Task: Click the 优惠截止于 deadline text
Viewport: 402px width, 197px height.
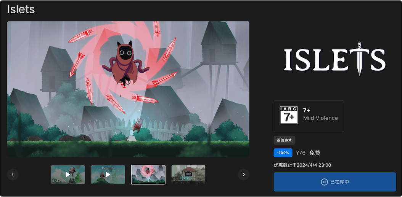Action: pyautogui.click(x=302, y=165)
